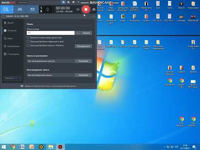200x150 pixels.
Task: Switch to HDMI device recording mode
Action: coord(32,10)
